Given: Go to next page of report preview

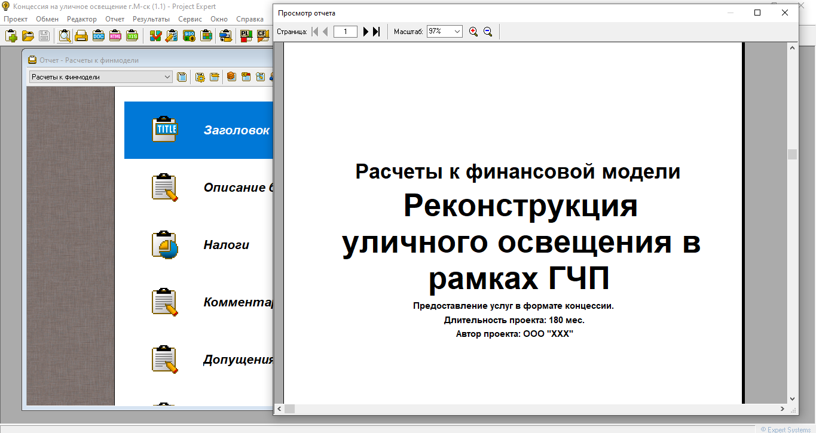Looking at the screenshot, I should coord(366,32).
